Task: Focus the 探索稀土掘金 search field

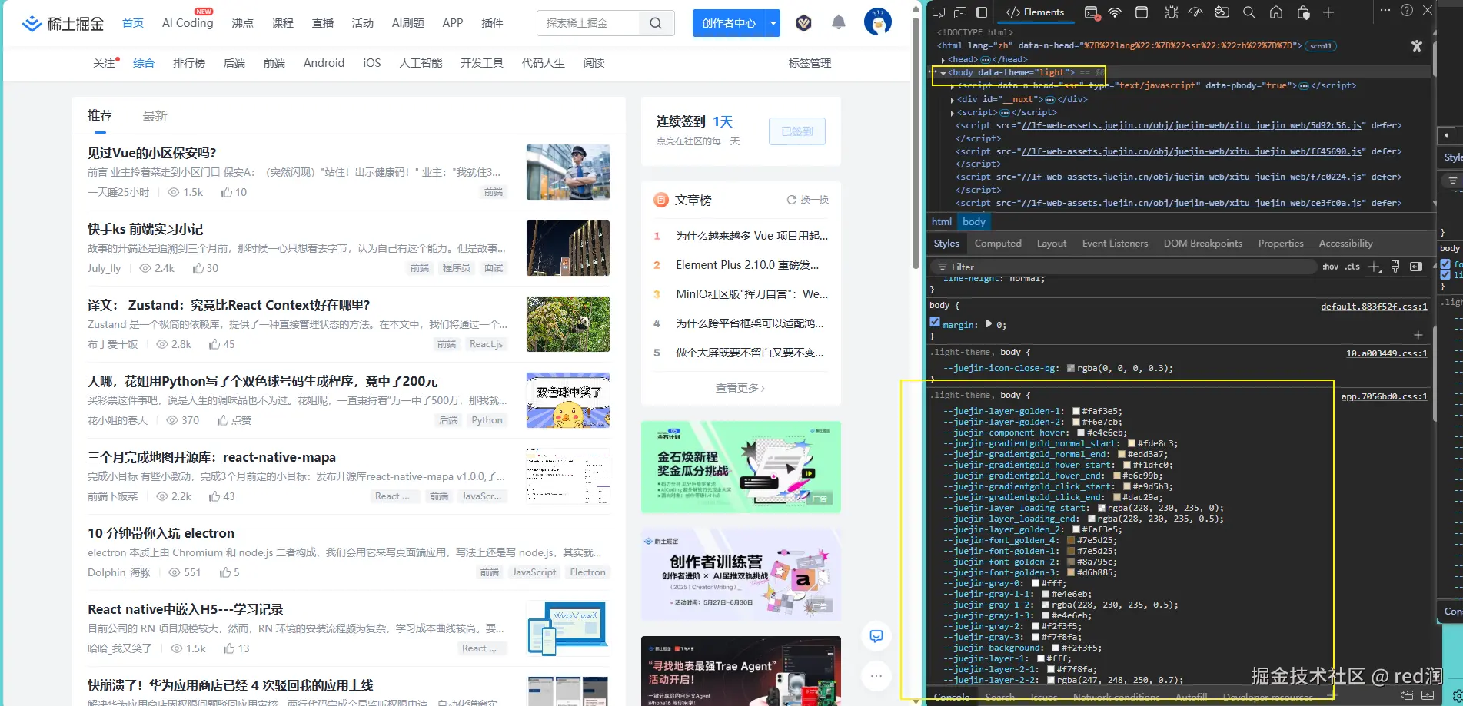Action: pos(589,23)
